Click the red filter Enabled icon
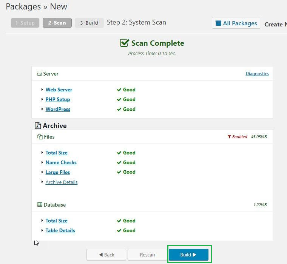The image size is (287, 264). click(229, 137)
